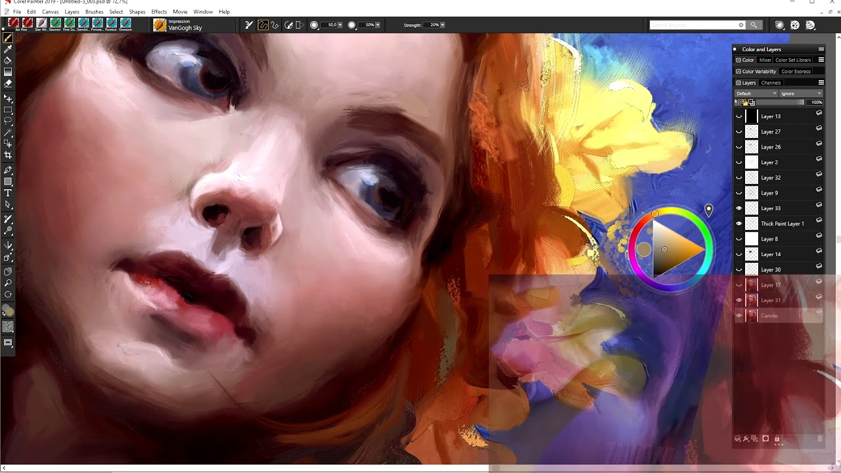Viewport: 841px width, 473px height.
Task: Click the search Painter input field
Action: [696, 25]
